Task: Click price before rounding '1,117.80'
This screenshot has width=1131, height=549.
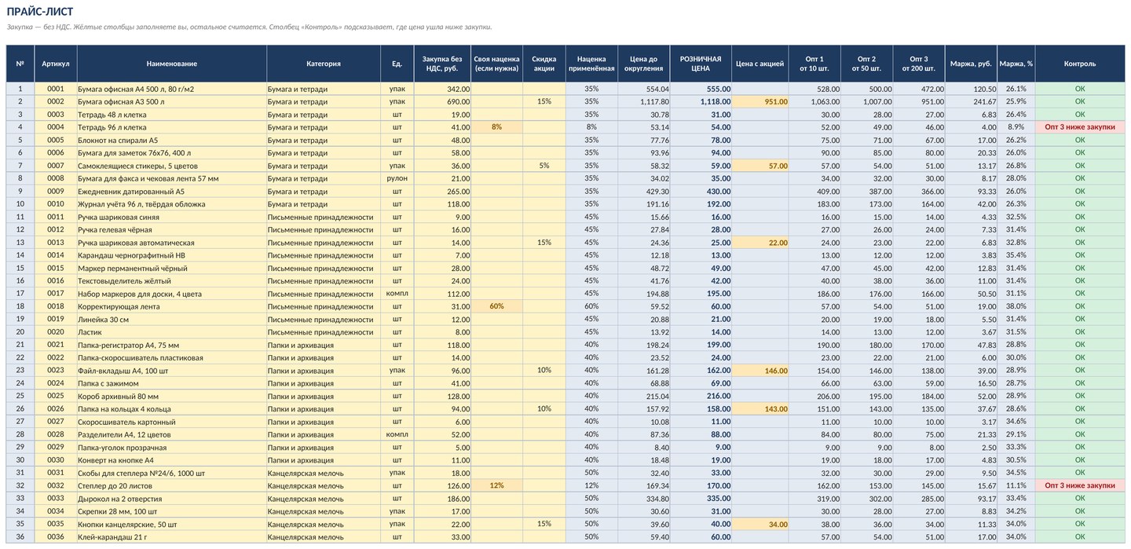Action: (x=643, y=101)
